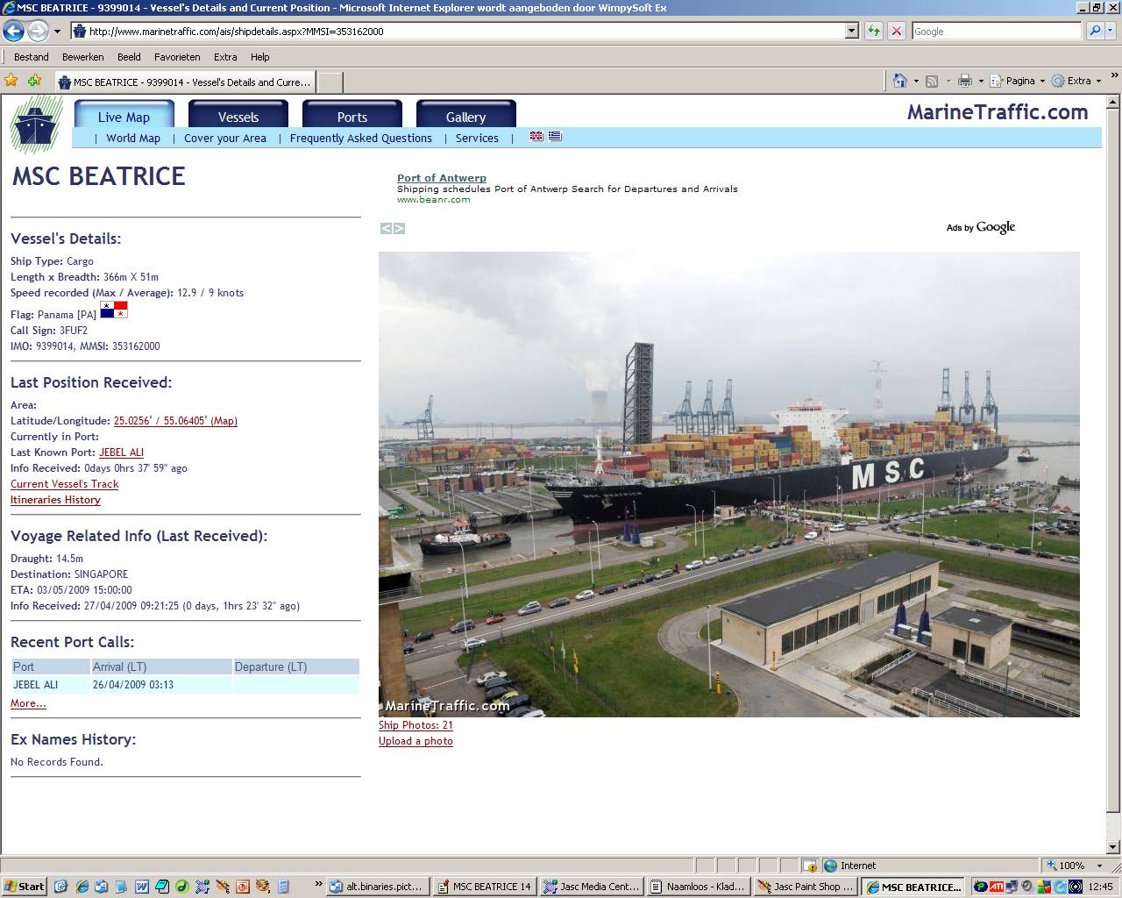
Task: Open the Favorieten menu
Action: [177, 57]
